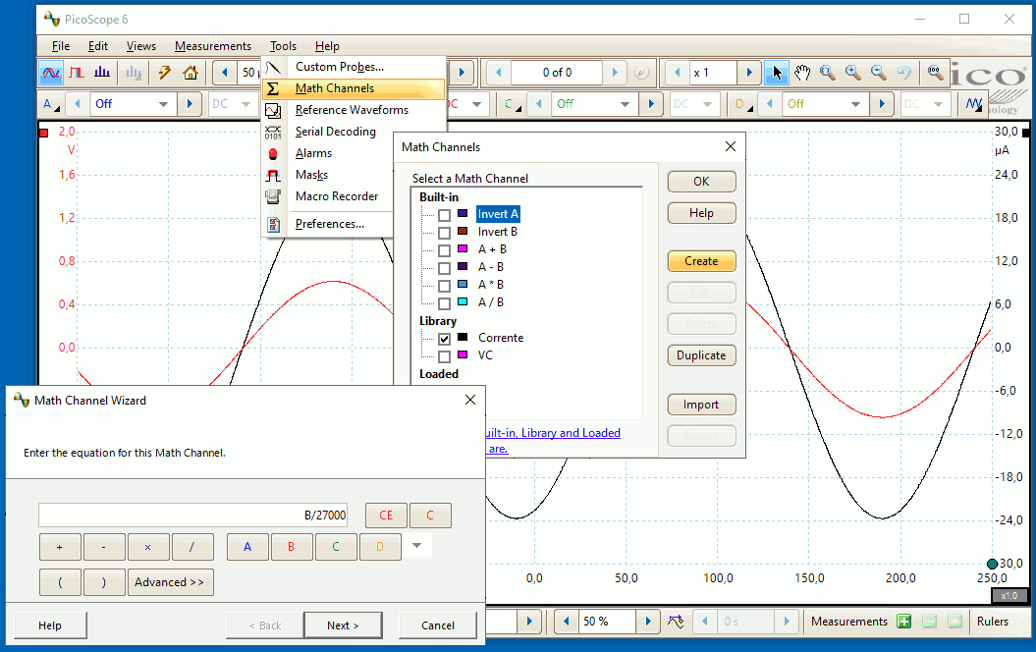Viewport: 1036px width, 652px height.
Task: Click the Home icon in toolbar
Action: pos(191,73)
